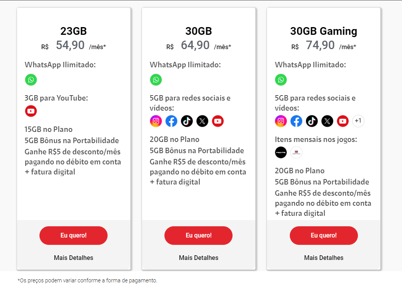402x287 pixels.
Task: Click Instagram icon in the 30GB Gaming plan
Action: (x=281, y=121)
